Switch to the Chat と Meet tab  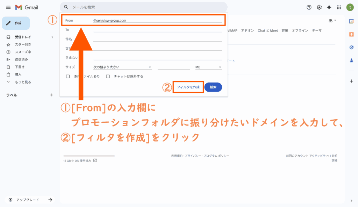tap(267, 30)
